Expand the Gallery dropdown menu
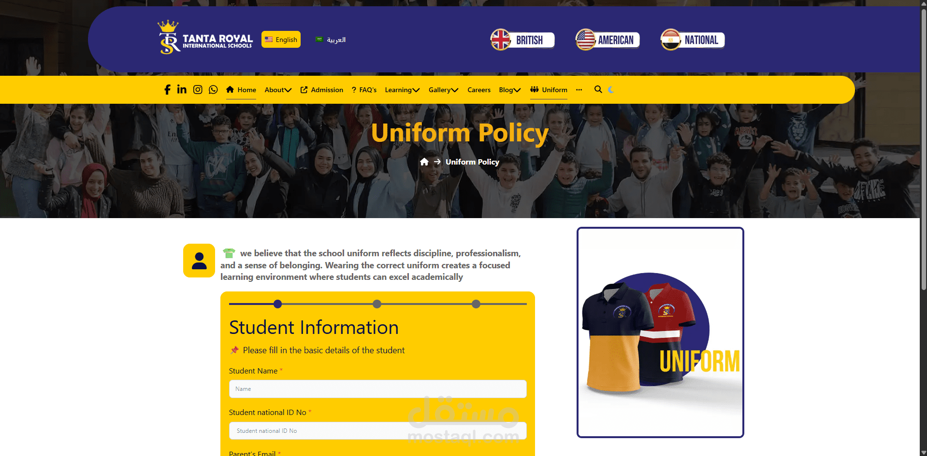Image resolution: width=927 pixels, height=456 pixels. 443,90
